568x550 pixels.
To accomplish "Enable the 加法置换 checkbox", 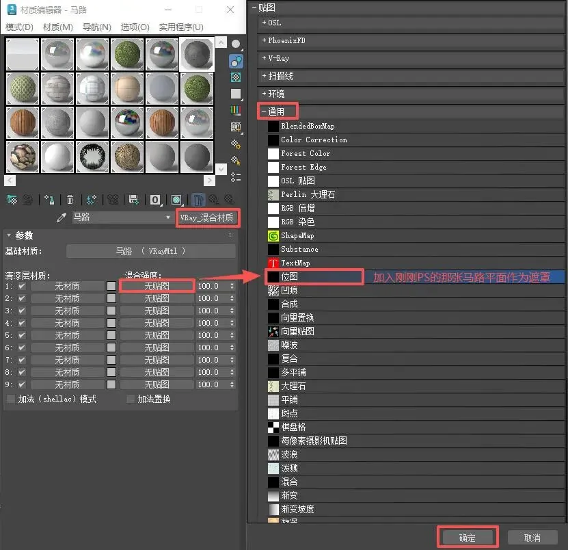I will pos(131,400).
